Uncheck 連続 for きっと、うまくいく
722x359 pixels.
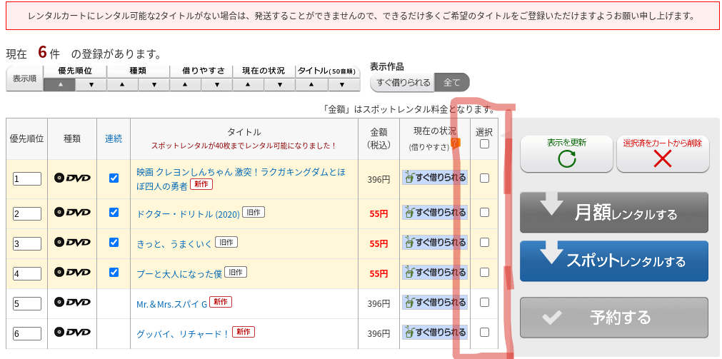tap(114, 242)
